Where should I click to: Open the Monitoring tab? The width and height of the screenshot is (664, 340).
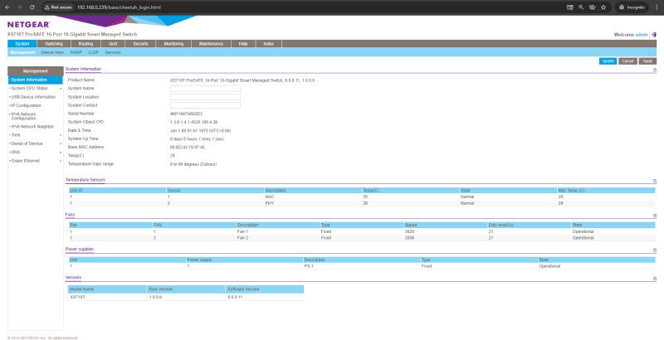(173, 44)
